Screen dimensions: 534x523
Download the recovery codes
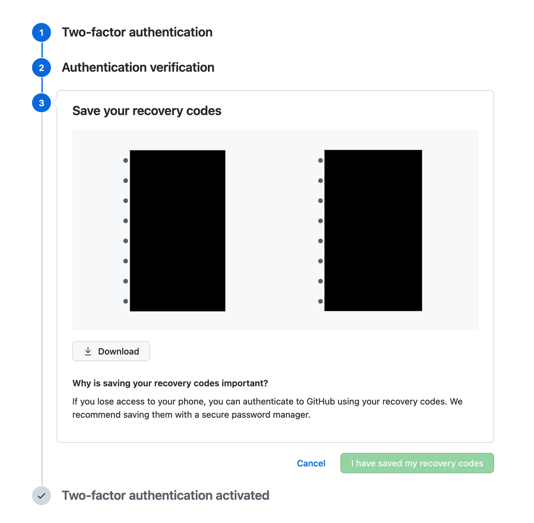click(111, 351)
